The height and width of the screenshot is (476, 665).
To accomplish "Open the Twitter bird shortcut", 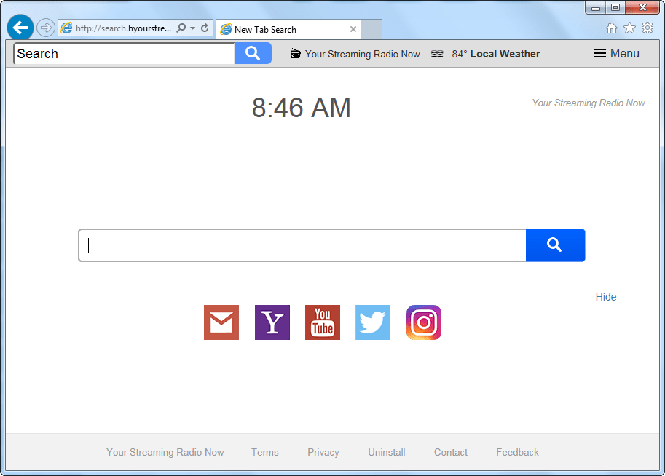I will click(x=373, y=322).
